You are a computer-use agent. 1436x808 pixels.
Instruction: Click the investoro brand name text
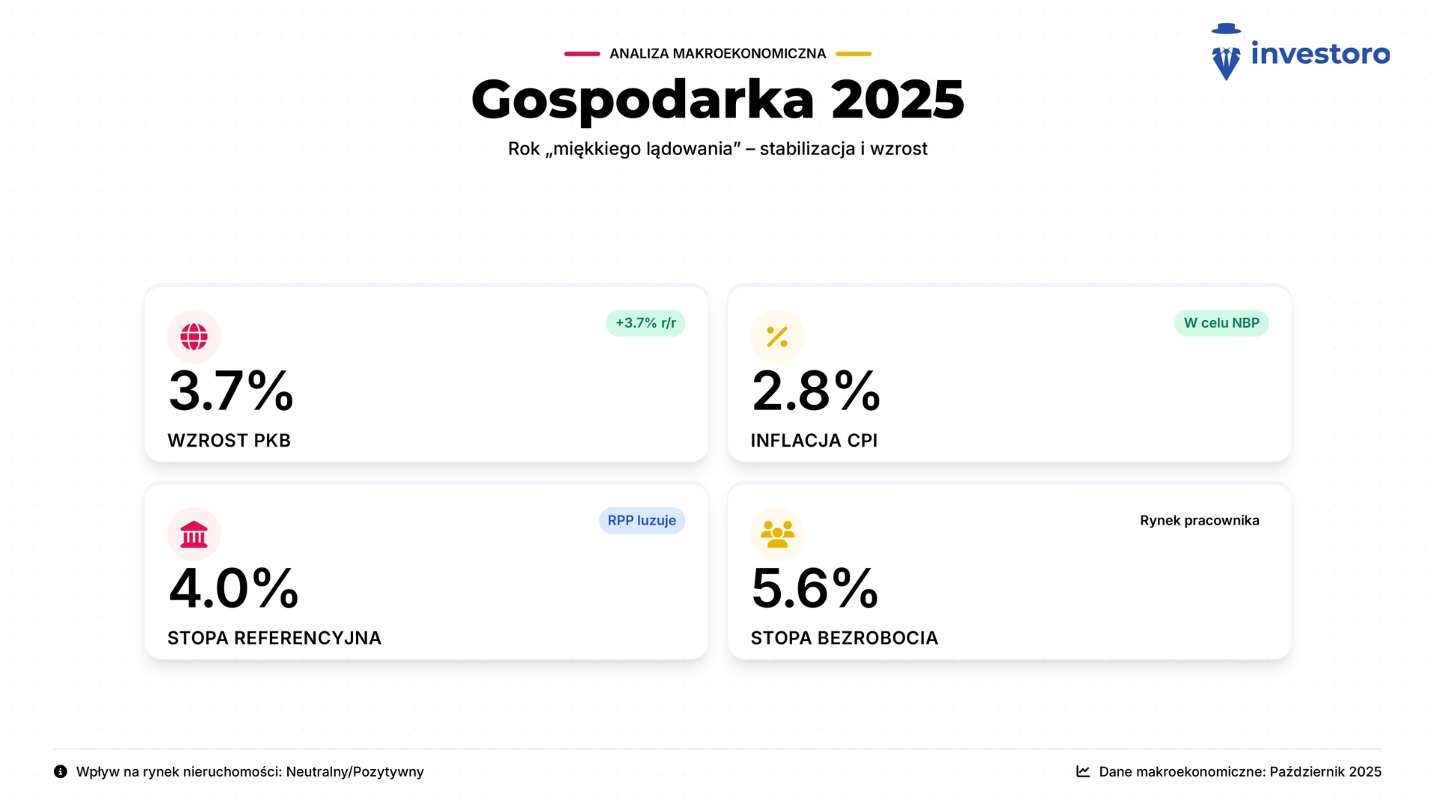(x=1320, y=54)
